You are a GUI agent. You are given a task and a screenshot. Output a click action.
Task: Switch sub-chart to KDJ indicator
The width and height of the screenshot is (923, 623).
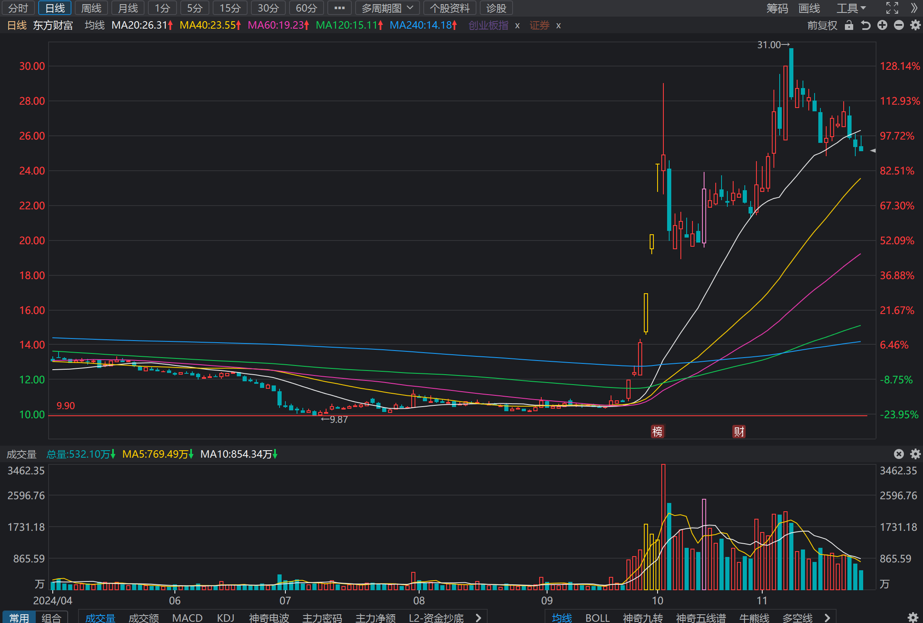[x=226, y=618]
